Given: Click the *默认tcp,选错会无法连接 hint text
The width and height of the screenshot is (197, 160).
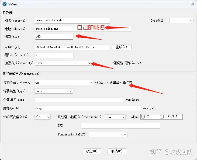Looking at the screenshot, I should [x=113, y=82].
